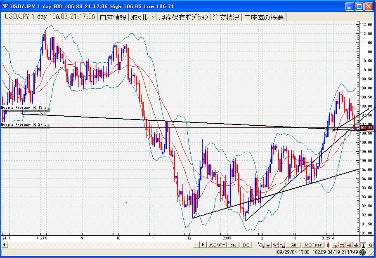Open the day timeframe selector

(234, 245)
